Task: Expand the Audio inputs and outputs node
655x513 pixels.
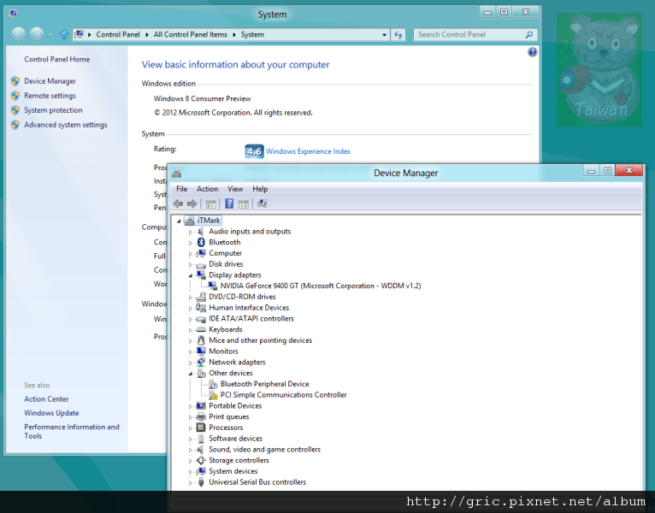Action: point(191,232)
